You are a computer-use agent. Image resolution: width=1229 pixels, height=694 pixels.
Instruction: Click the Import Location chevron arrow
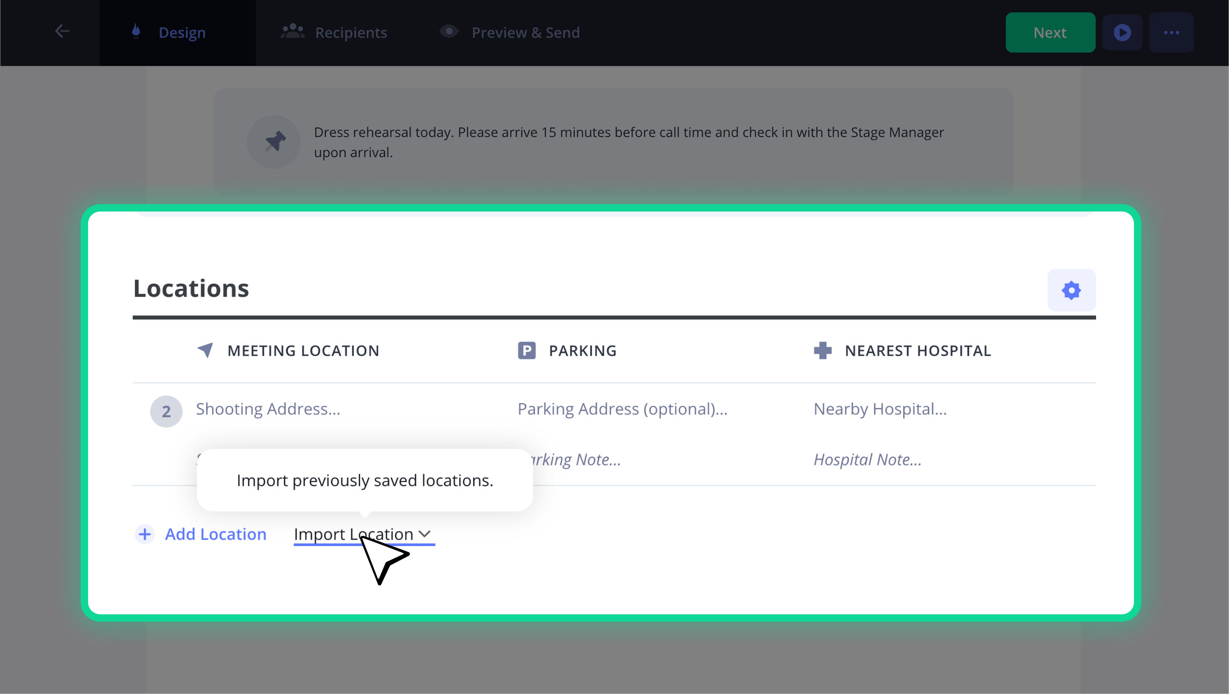[424, 534]
